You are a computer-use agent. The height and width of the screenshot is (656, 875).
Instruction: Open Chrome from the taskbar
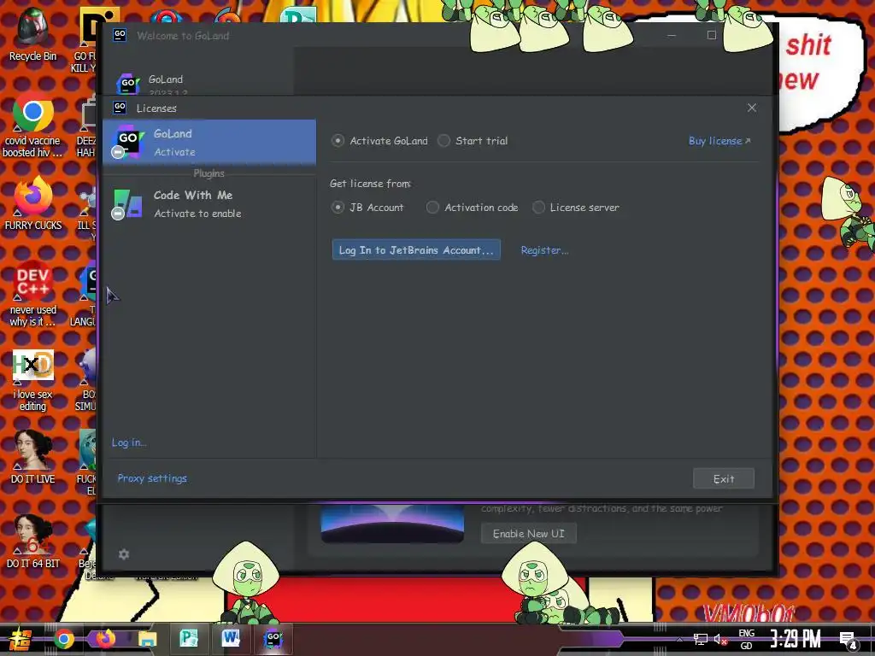point(63,639)
